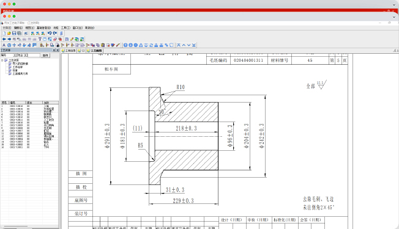Click the blue letter A toolbar icon

4,45
